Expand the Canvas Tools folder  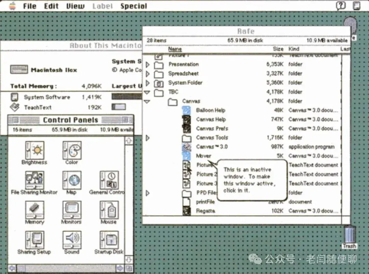(147, 138)
